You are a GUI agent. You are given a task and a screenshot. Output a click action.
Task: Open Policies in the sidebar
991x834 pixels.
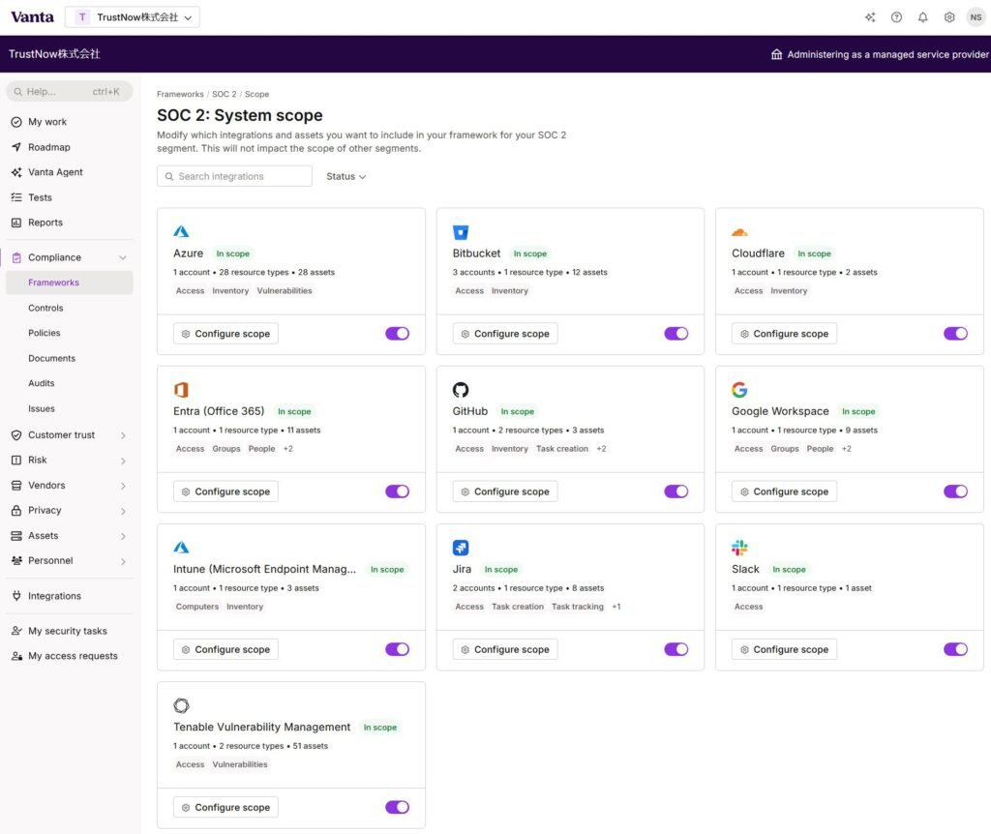[45, 333]
